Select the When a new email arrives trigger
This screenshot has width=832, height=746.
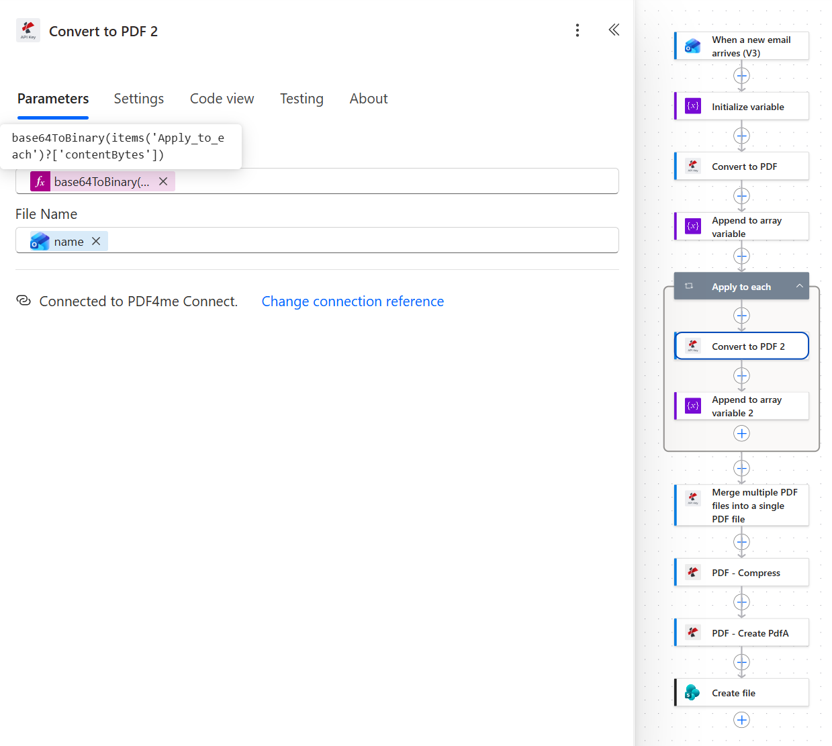click(741, 46)
